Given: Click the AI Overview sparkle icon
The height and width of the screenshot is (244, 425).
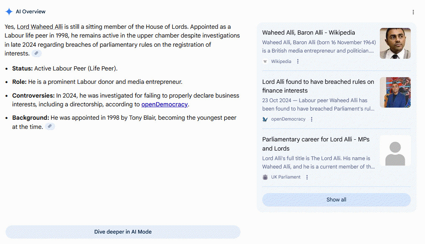Looking at the screenshot, I should tap(9, 12).
